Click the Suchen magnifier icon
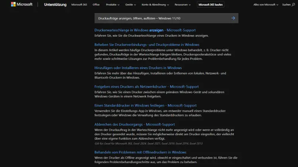 point(293,4)
